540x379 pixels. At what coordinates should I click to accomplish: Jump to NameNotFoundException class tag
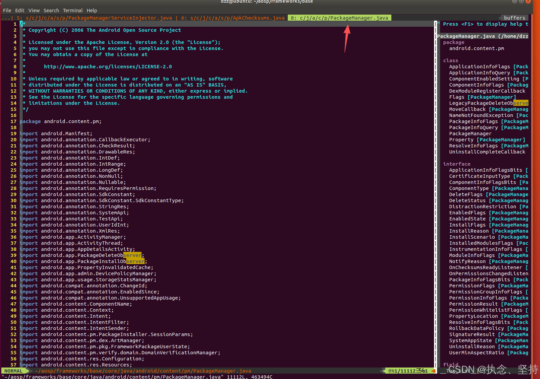click(489, 115)
